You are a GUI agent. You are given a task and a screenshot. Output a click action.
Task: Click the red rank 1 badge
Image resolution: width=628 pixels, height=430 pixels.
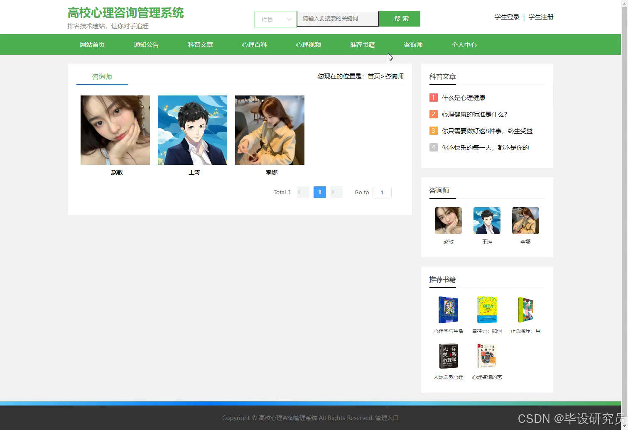(433, 98)
